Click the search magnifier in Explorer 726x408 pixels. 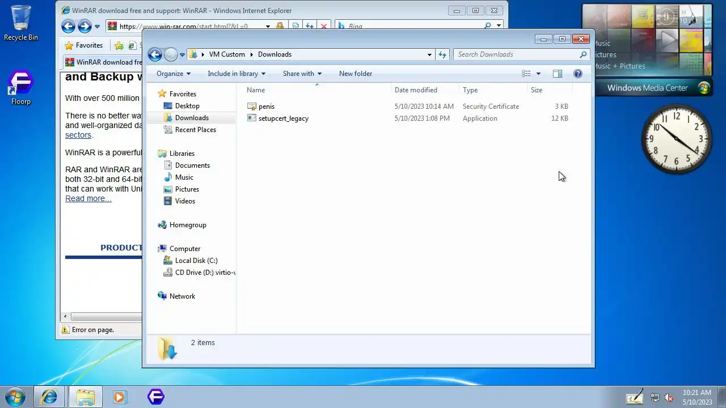click(x=583, y=54)
